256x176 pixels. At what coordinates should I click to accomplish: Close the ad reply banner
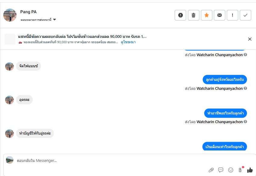point(250,39)
